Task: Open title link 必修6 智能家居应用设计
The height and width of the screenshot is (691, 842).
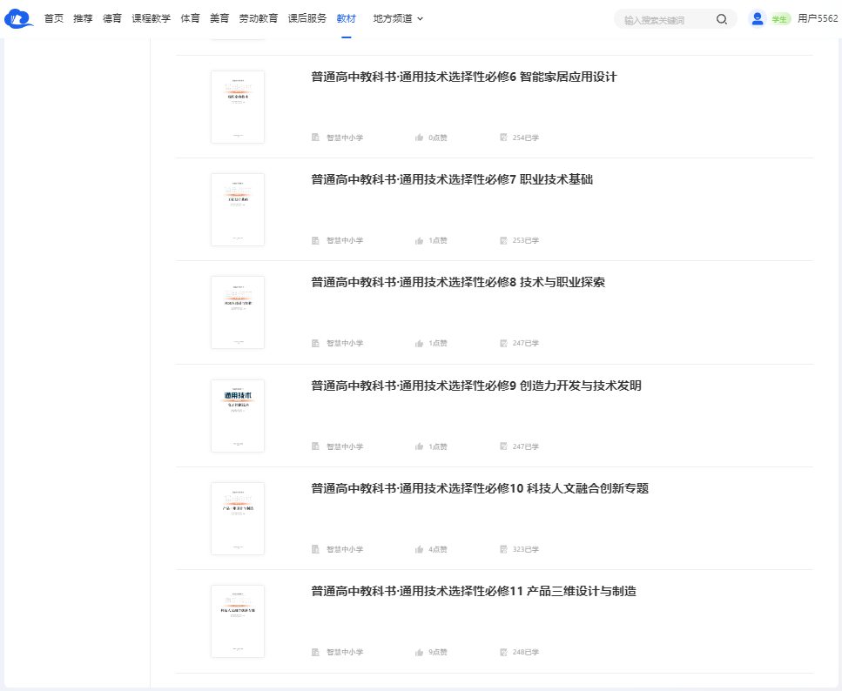Action: pyautogui.click(x=463, y=77)
